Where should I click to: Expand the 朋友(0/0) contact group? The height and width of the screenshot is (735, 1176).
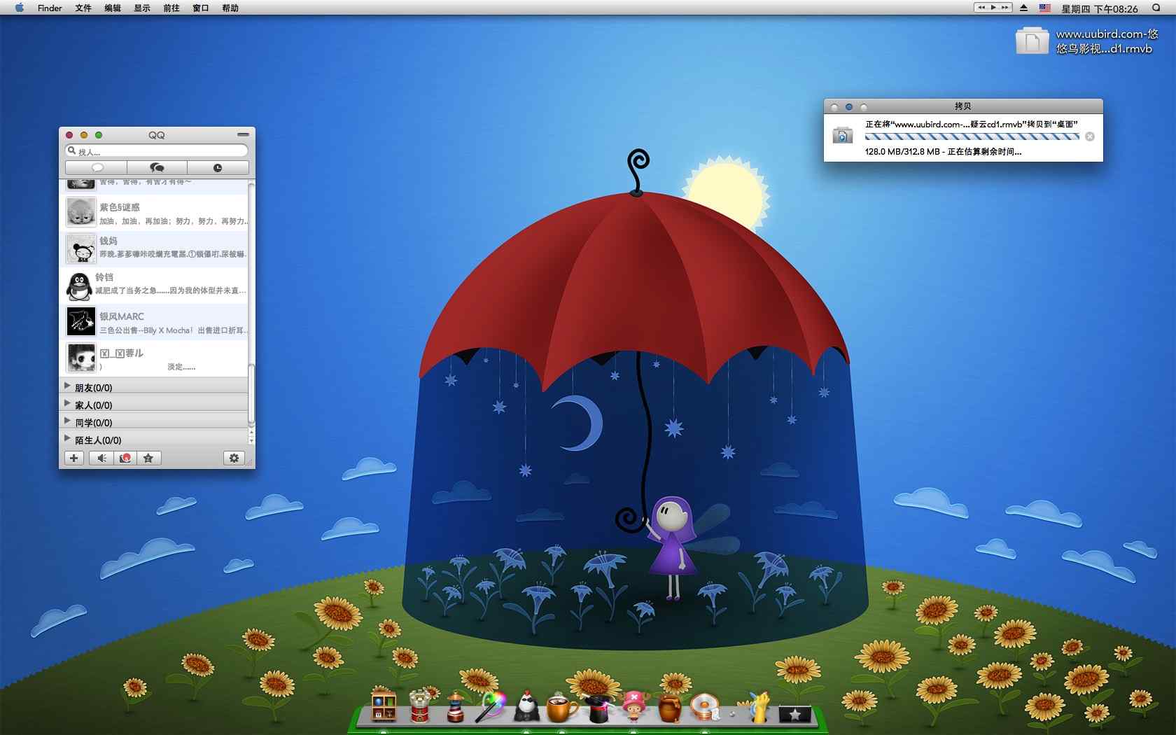pyautogui.click(x=154, y=386)
